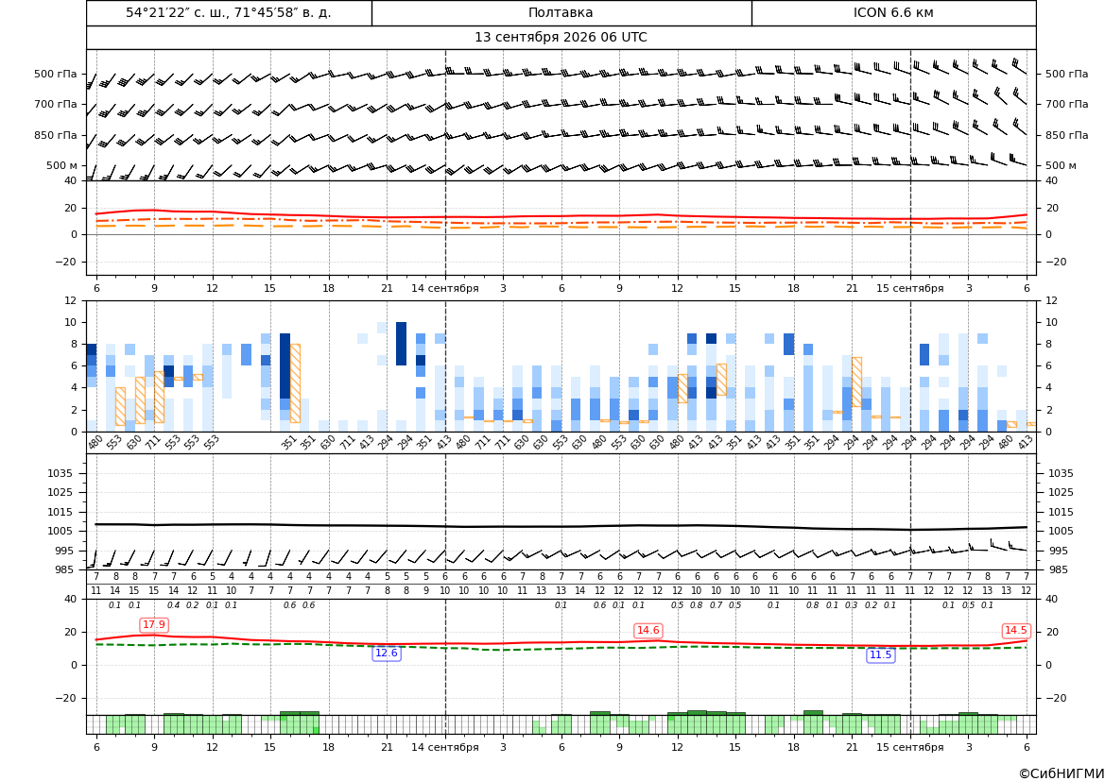Click the 500 м left wind level label
Screen dimensions: 1105x781
(x=62, y=165)
